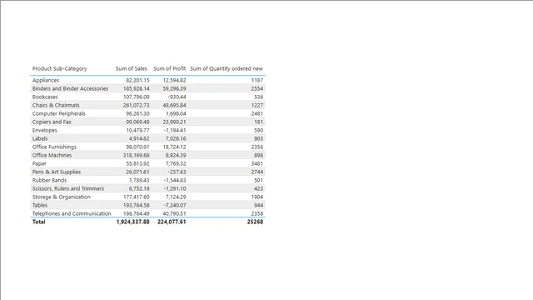Click the Binders profit value 59,296.39
The width and height of the screenshot is (533, 300).
[174, 88]
